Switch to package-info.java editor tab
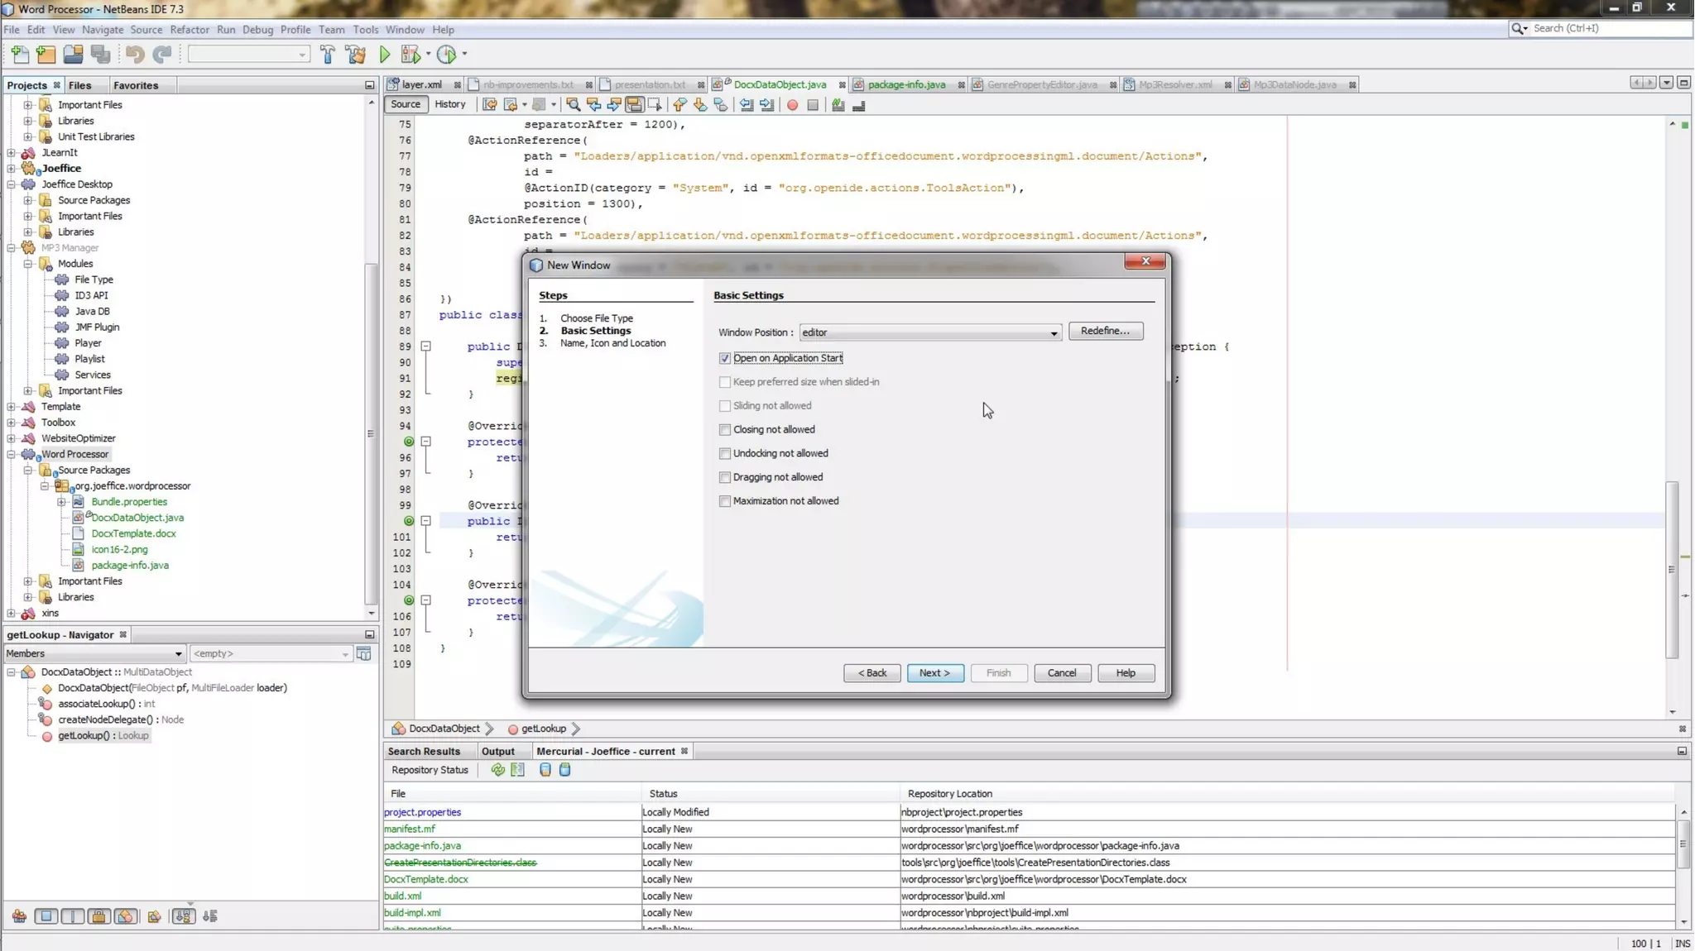Screen dimensions: 1695x951 click(x=905, y=84)
